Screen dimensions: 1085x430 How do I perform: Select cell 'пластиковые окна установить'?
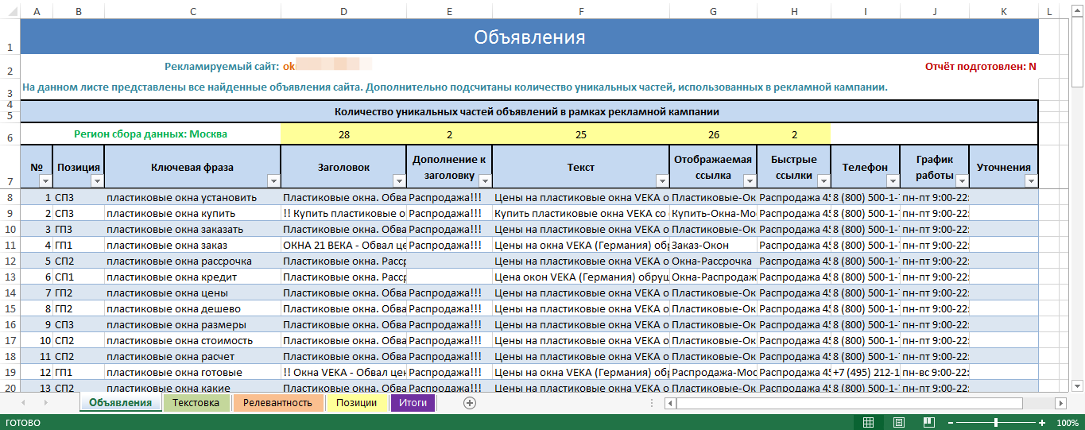193,197
